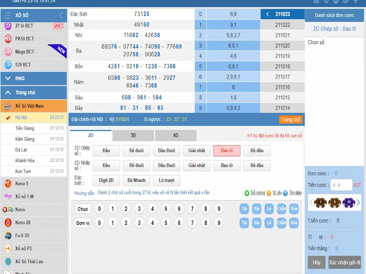Select the 10 value purple chip
The image size is (366, 274).
[349, 202]
